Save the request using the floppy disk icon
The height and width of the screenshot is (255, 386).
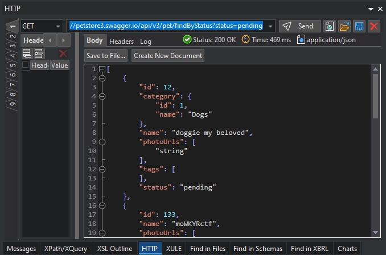359,26
